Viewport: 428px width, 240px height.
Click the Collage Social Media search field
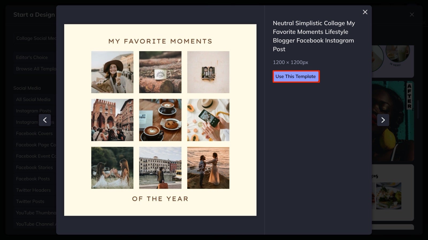pyautogui.click(x=36, y=38)
